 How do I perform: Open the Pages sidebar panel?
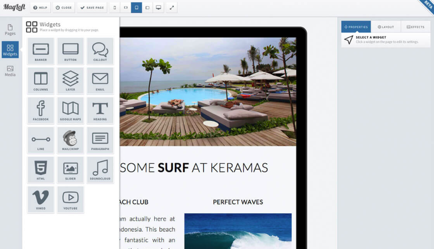click(x=10, y=30)
